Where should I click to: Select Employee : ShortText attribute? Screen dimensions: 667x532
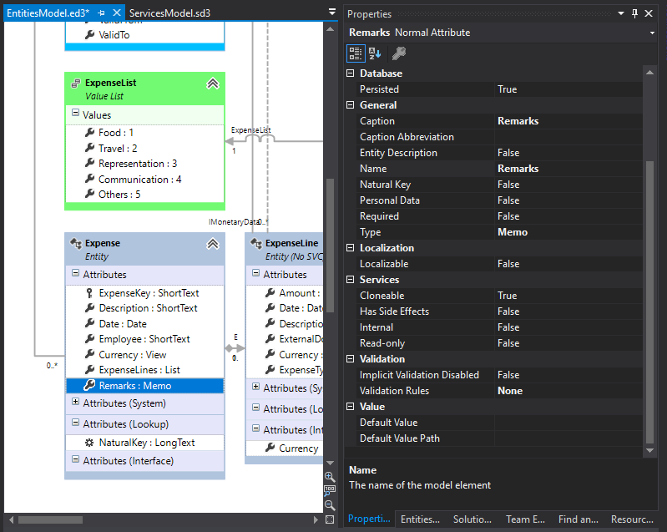pyautogui.click(x=144, y=339)
